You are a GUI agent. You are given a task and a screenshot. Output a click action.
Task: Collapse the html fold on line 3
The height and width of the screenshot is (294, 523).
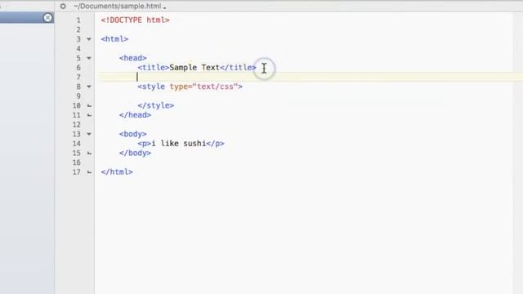pyautogui.click(x=89, y=39)
